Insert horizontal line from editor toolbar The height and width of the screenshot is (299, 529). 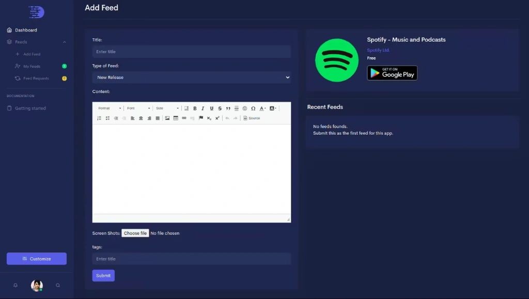coord(237,108)
